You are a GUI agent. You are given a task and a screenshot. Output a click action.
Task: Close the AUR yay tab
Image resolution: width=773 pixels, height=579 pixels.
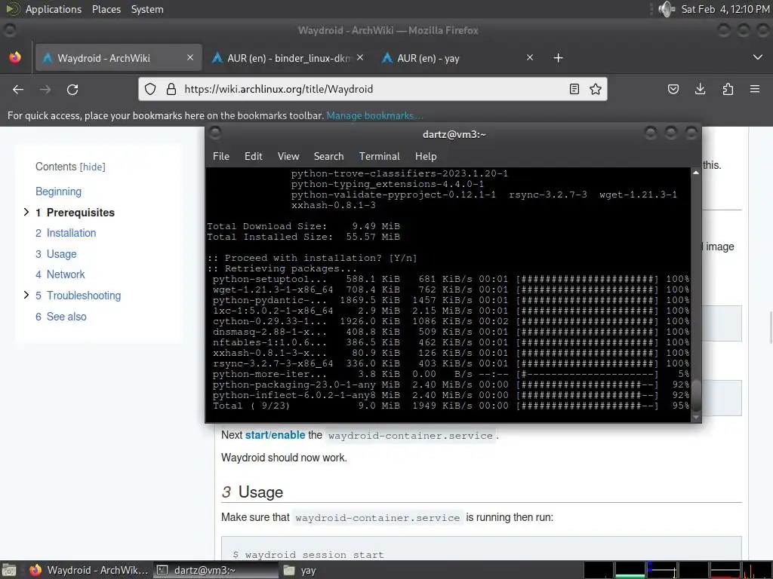click(x=530, y=57)
